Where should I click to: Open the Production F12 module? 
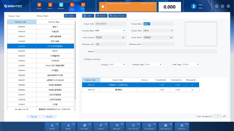(x=182, y=126)
